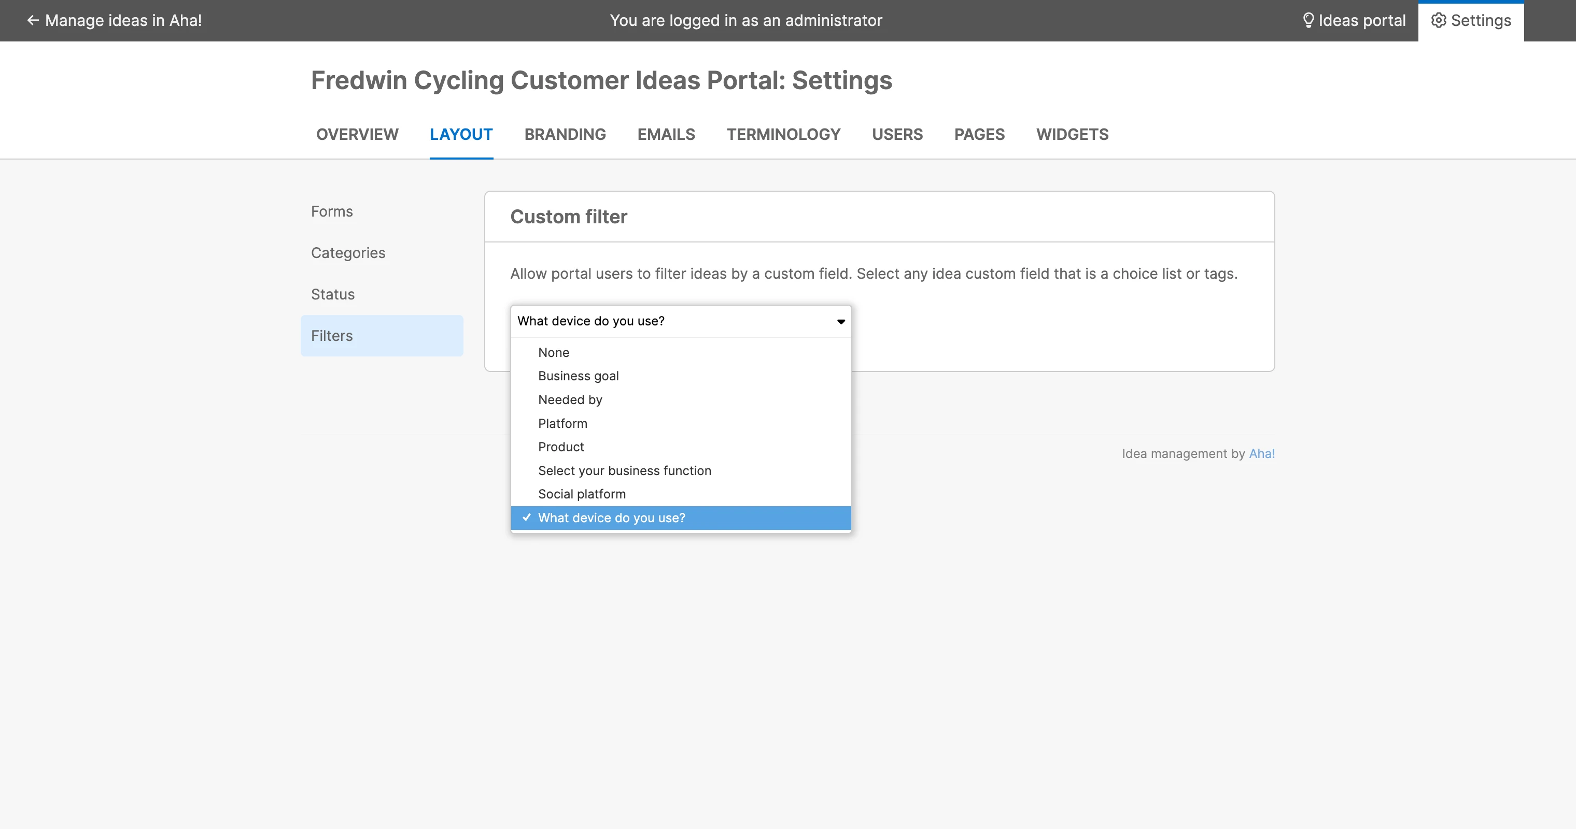
Task: Open the Branding tab
Action: [565, 135]
